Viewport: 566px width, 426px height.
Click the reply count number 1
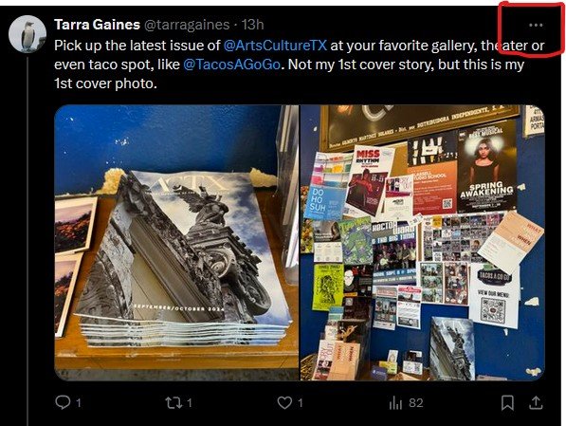pyautogui.click(x=79, y=403)
